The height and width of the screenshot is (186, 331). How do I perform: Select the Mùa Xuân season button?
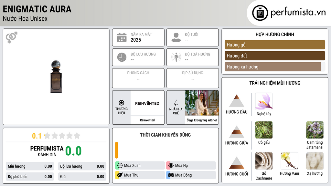click(140, 165)
